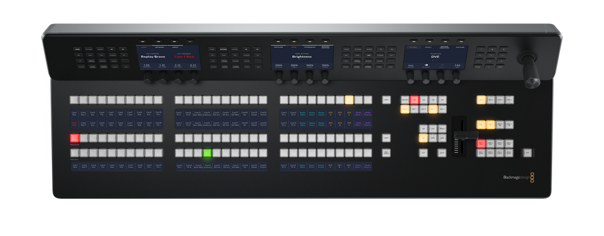Click the MACRO button in the transition section

click(405, 100)
